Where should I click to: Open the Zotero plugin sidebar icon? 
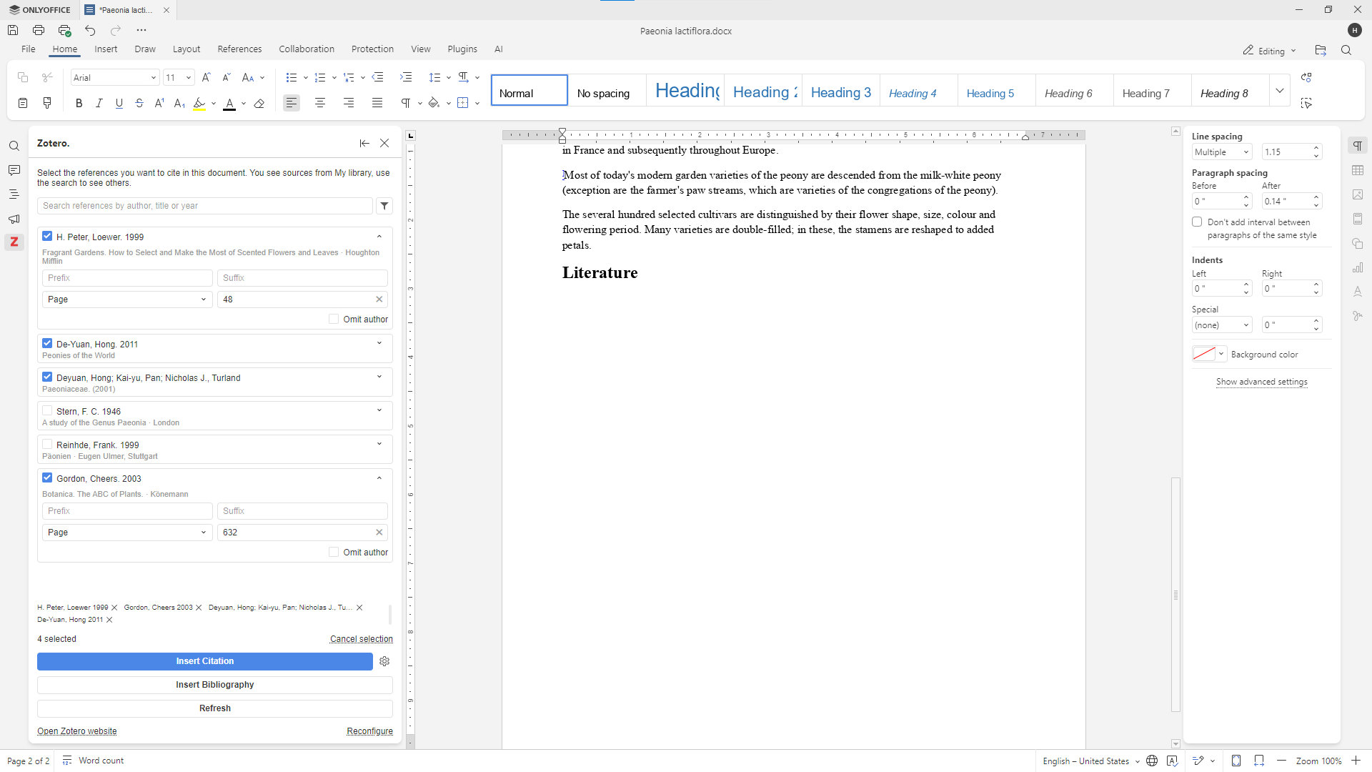[14, 242]
